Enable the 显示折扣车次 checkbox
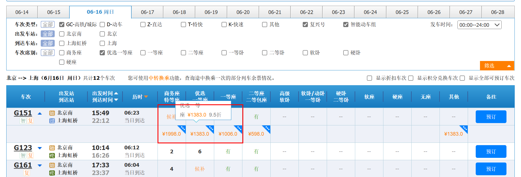The width and height of the screenshot is (521, 177). coord(369,78)
